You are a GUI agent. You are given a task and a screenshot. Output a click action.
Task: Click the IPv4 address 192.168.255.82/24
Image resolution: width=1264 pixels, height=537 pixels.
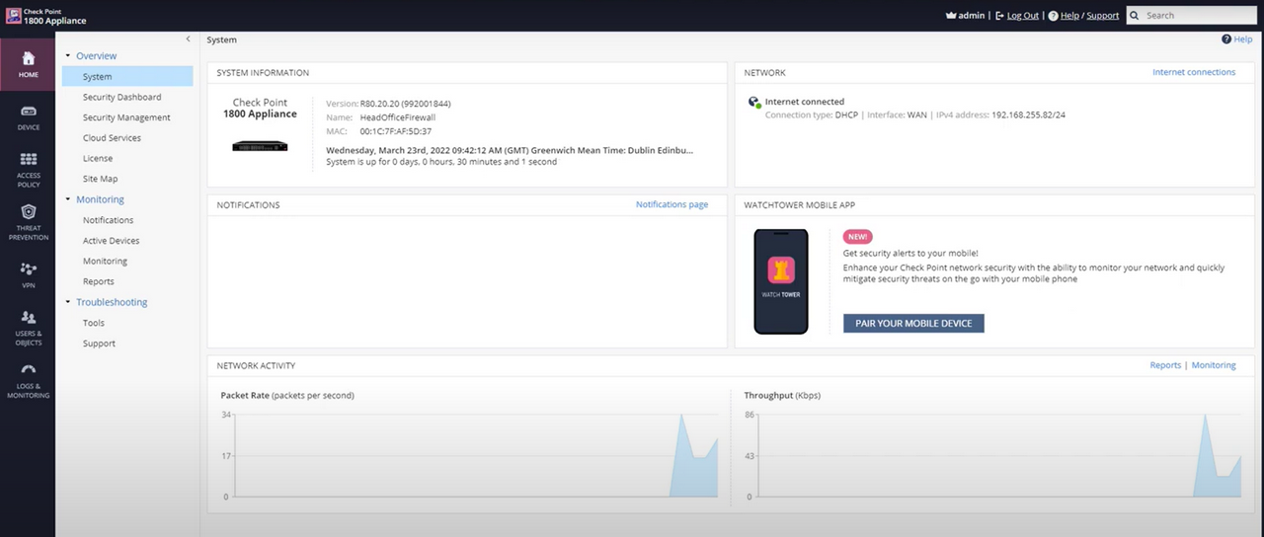pos(1028,115)
